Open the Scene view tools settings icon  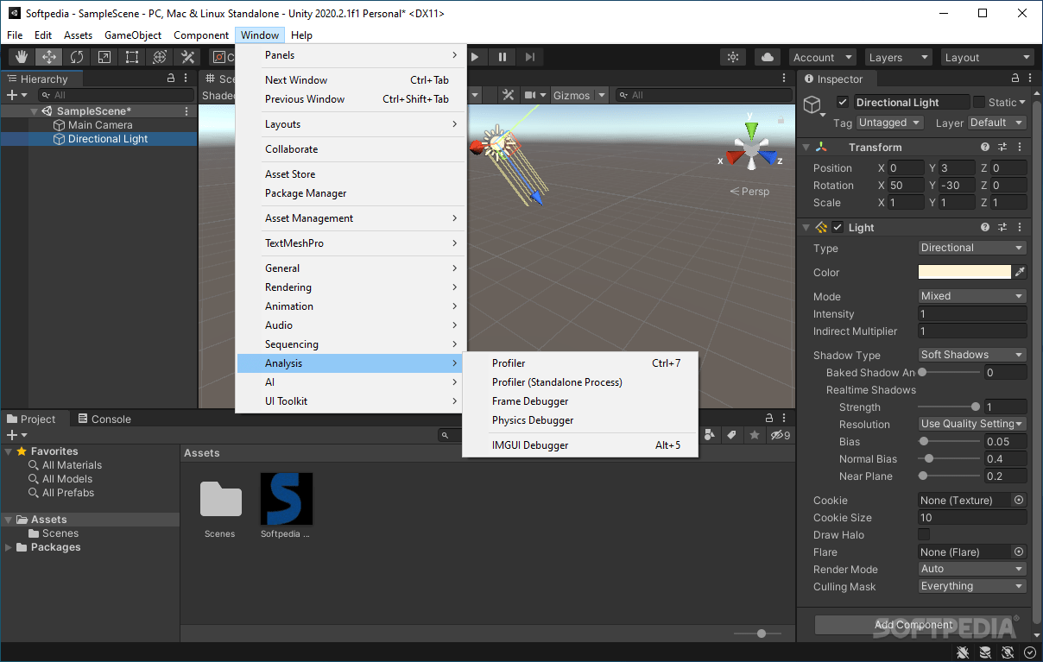[x=509, y=95]
